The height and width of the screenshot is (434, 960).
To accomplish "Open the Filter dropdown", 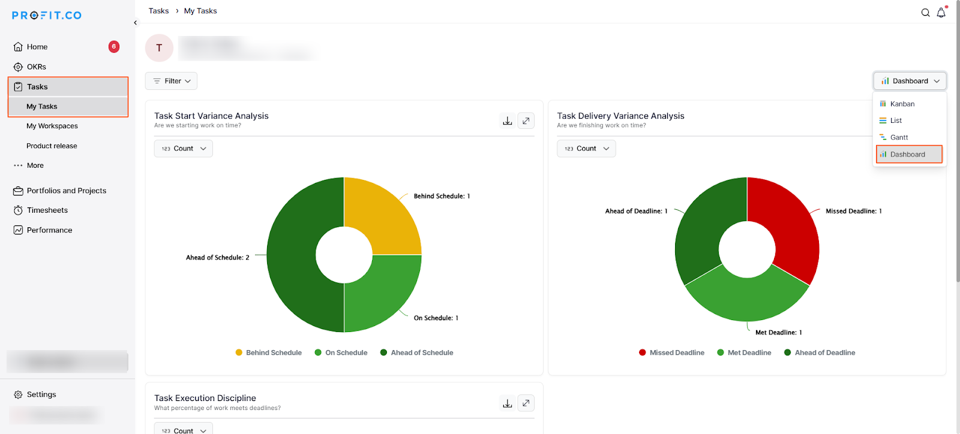I will [172, 81].
